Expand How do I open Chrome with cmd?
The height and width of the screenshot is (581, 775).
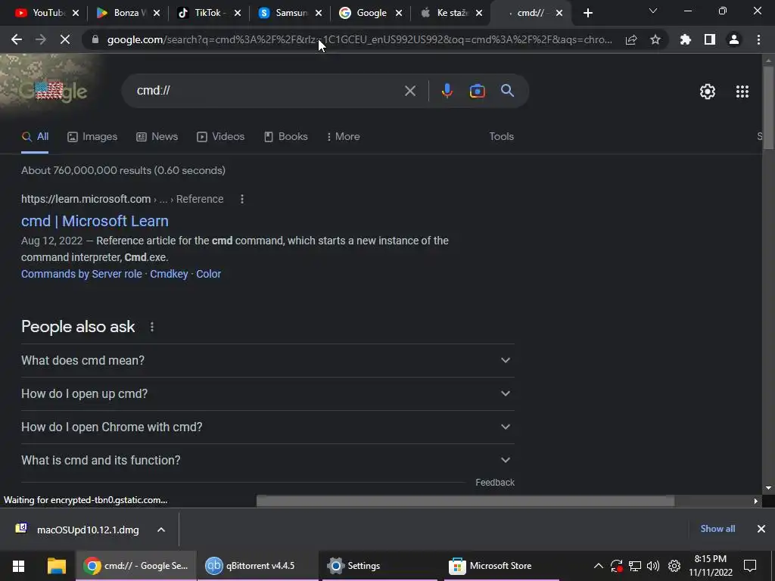268,427
